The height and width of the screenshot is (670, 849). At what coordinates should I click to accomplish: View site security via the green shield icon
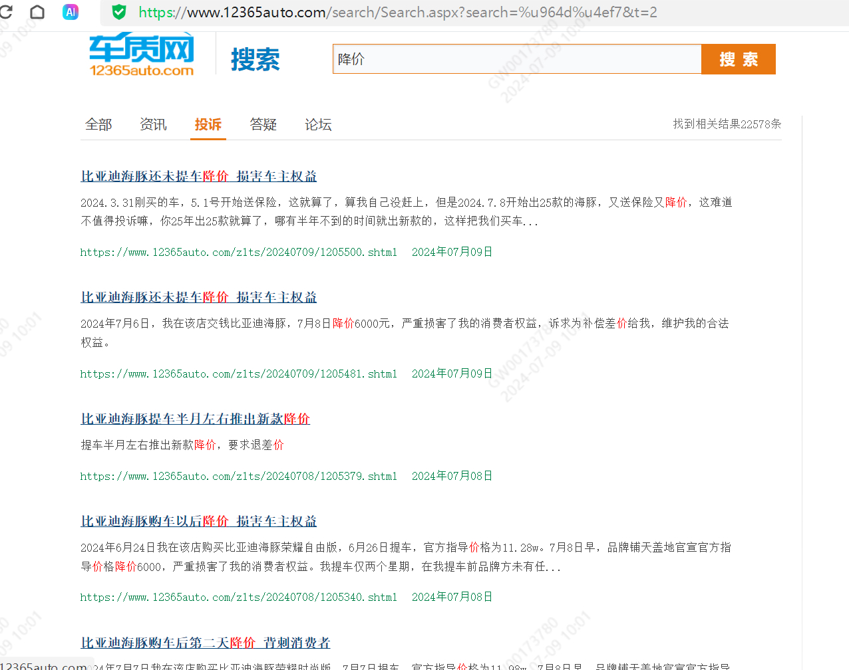(x=119, y=12)
